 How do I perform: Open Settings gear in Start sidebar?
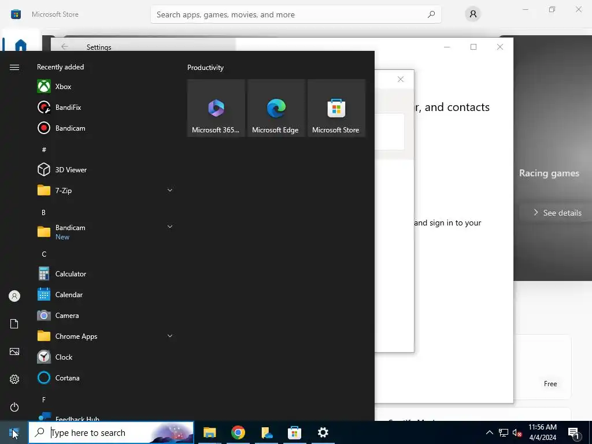point(14,379)
